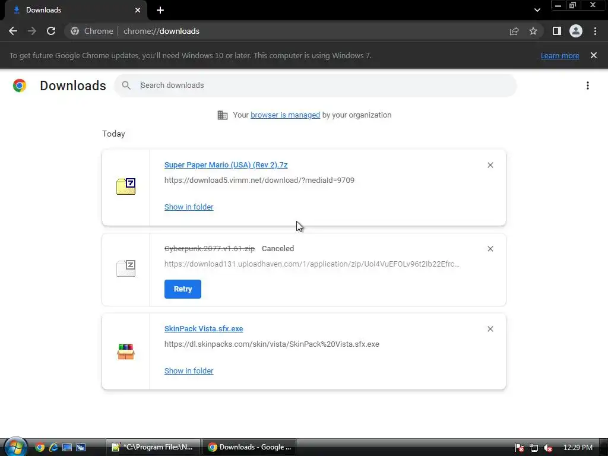Launch Chrome from the quick launch bar
The width and height of the screenshot is (608, 456).
tap(40, 448)
